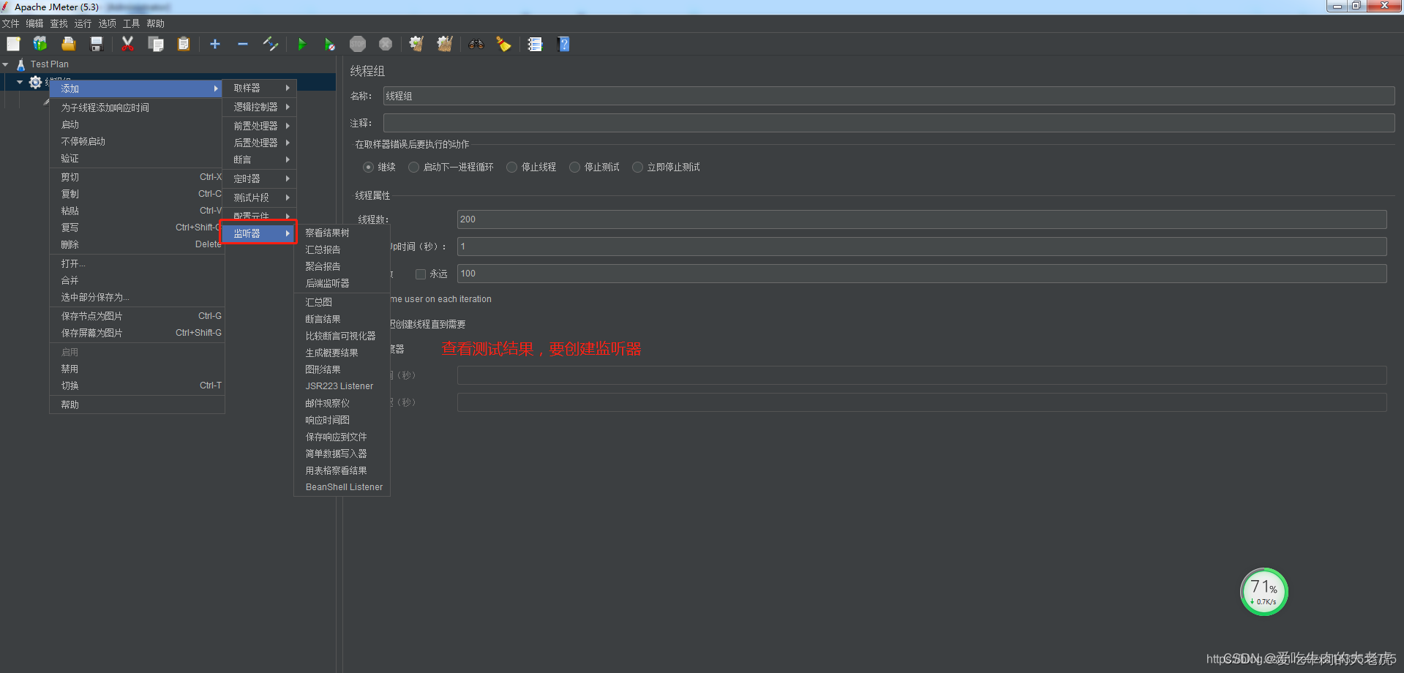
Task: Choose 聚合报告 listener
Action: [342, 266]
